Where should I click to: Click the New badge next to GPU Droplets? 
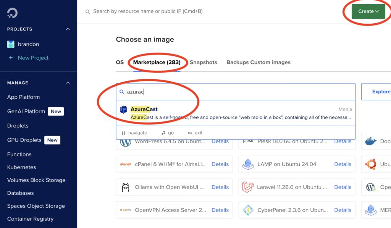coord(52,140)
